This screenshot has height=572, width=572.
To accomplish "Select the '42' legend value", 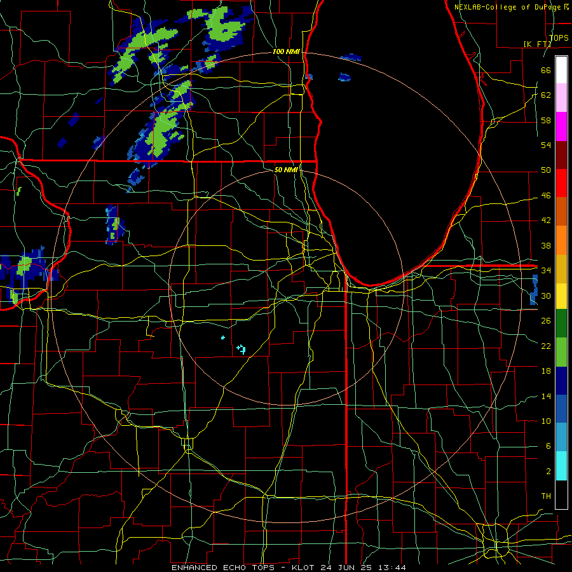I will pos(546,221).
